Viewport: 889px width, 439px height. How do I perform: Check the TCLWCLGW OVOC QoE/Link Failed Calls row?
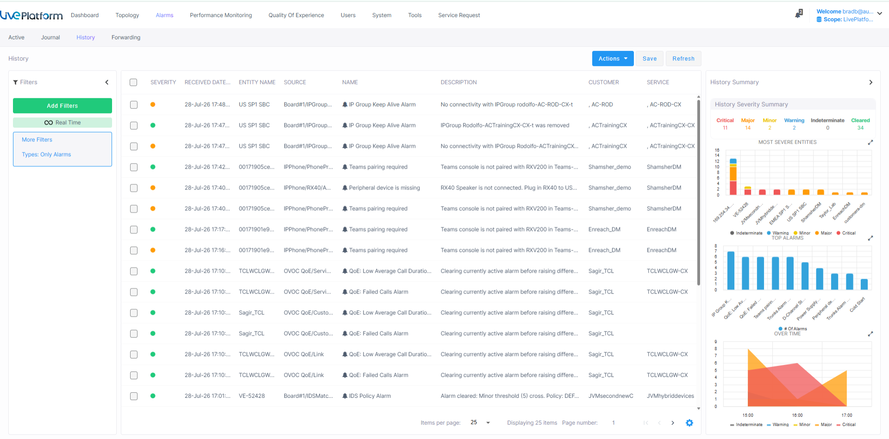coord(134,376)
